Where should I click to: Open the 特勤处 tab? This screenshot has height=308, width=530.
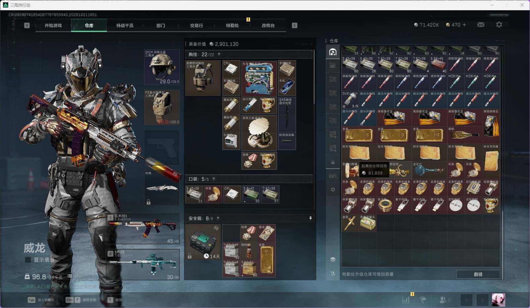point(232,25)
